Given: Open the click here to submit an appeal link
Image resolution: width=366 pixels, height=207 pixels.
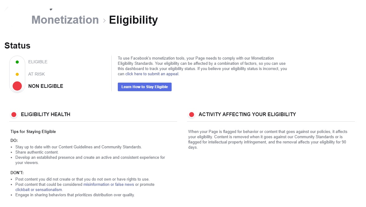Looking at the screenshot, I should [x=152, y=74].
